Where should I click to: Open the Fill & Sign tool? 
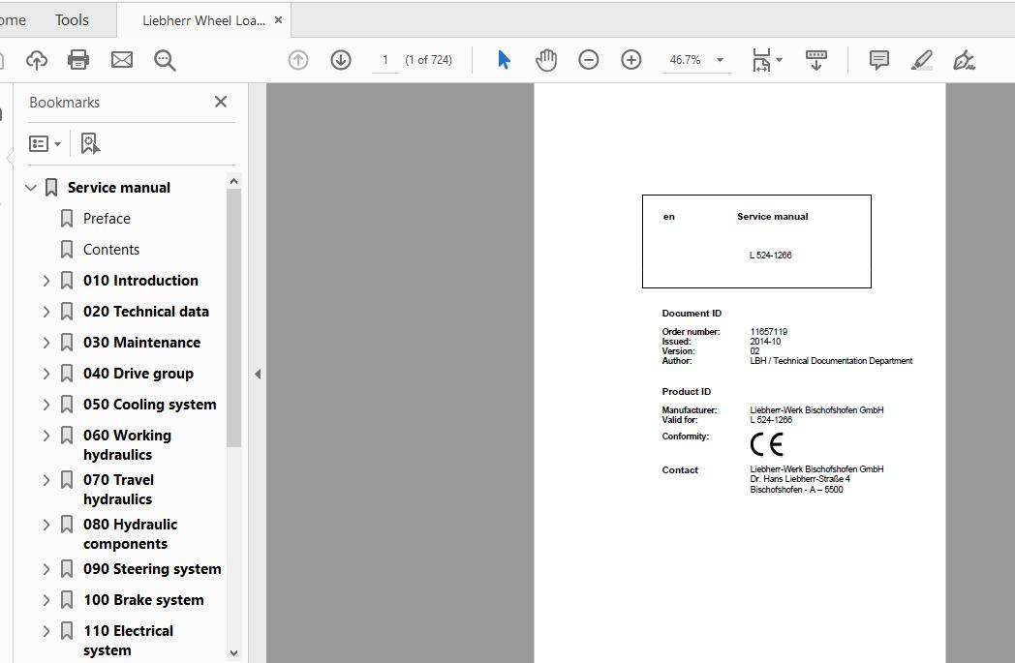click(964, 59)
